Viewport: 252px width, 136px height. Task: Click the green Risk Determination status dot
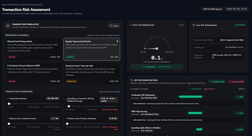point(131,25)
